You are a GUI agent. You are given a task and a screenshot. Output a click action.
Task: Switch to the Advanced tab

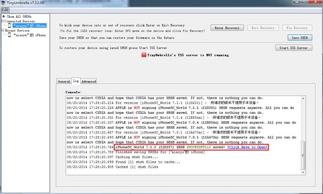coord(89,81)
